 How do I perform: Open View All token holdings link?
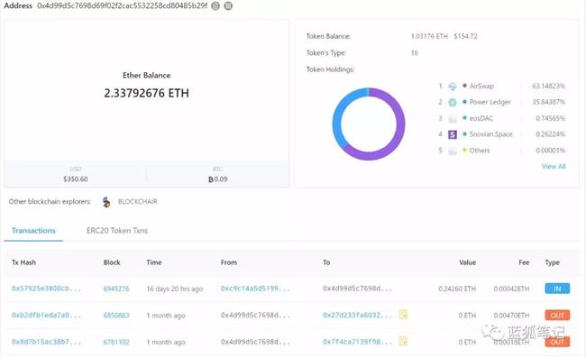pyautogui.click(x=554, y=166)
